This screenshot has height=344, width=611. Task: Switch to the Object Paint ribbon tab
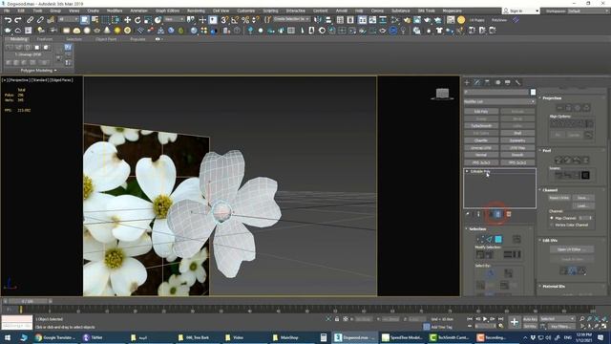106,39
